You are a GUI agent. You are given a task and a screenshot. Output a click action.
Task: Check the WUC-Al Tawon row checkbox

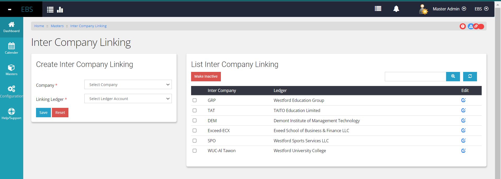(x=194, y=151)
